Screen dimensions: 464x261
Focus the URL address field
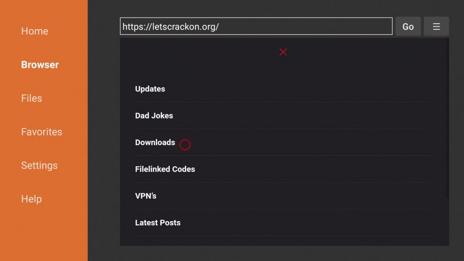pyautogui.click(x=256, y=26)
